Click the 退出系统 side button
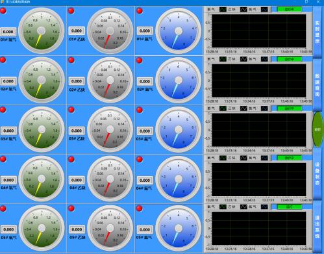Viewport: 324px width, 254px height. (x=317, y=227)
